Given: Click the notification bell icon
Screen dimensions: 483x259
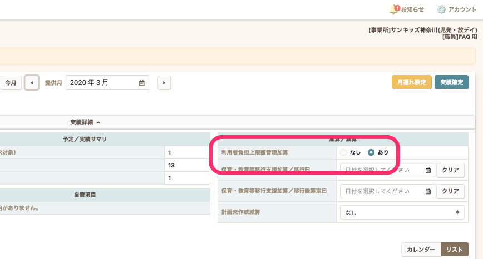Looking at the screenshot, I should tap(394, 9).
